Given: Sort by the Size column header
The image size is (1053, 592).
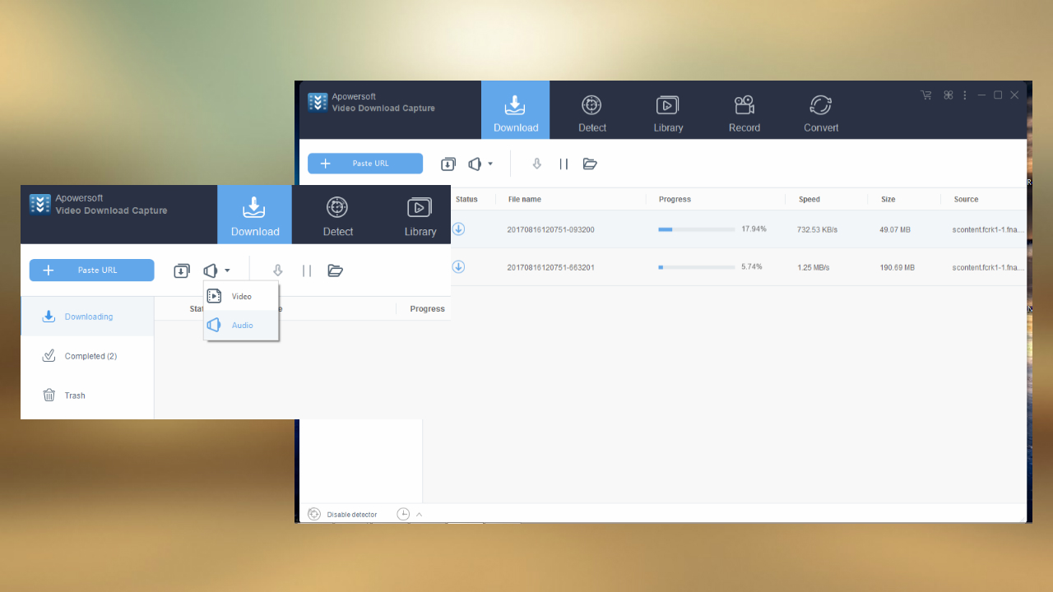Looking at the screenshot, I should coord(888,199).
